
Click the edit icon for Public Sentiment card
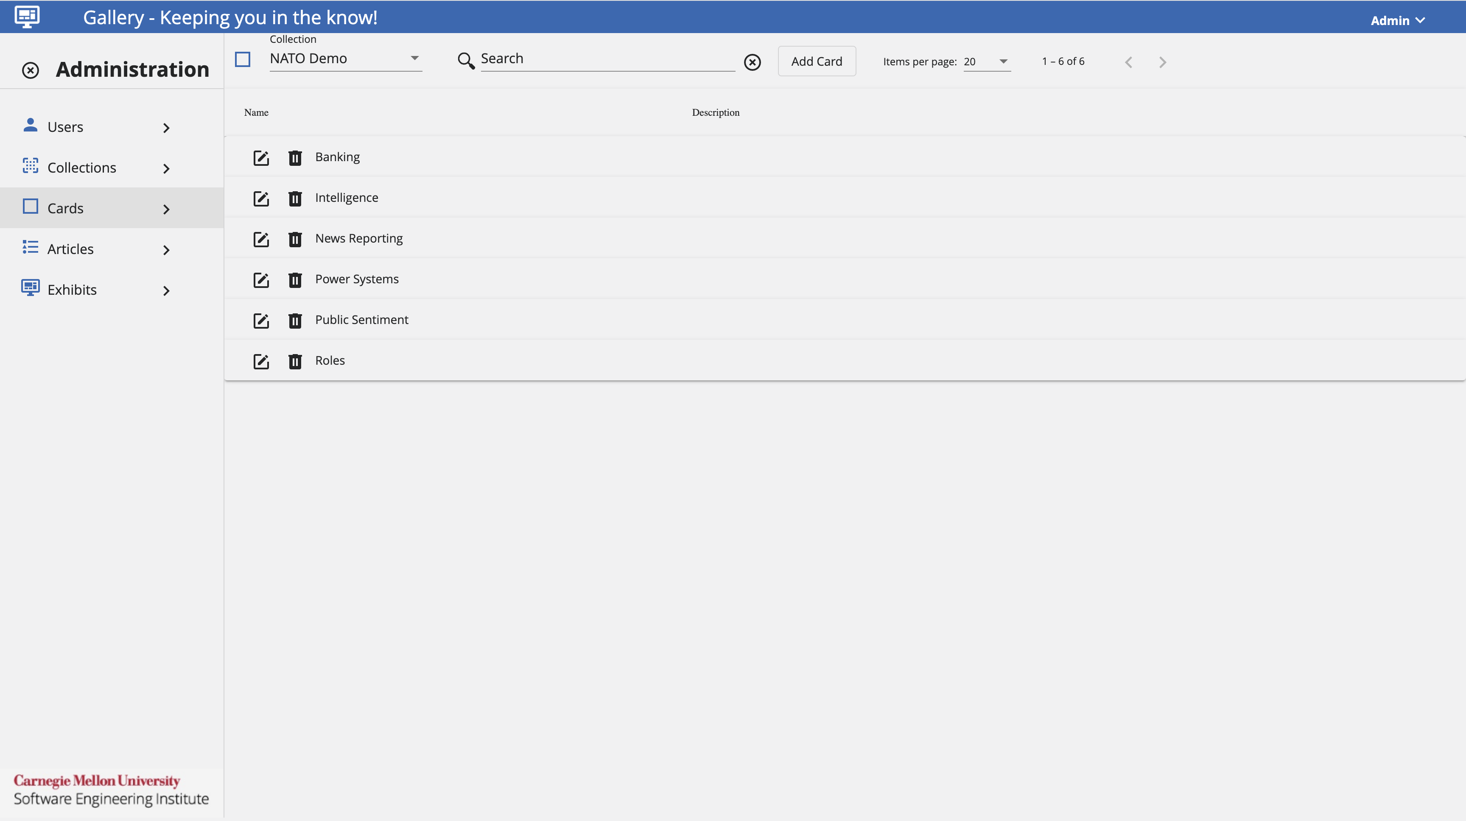[261, 319]
